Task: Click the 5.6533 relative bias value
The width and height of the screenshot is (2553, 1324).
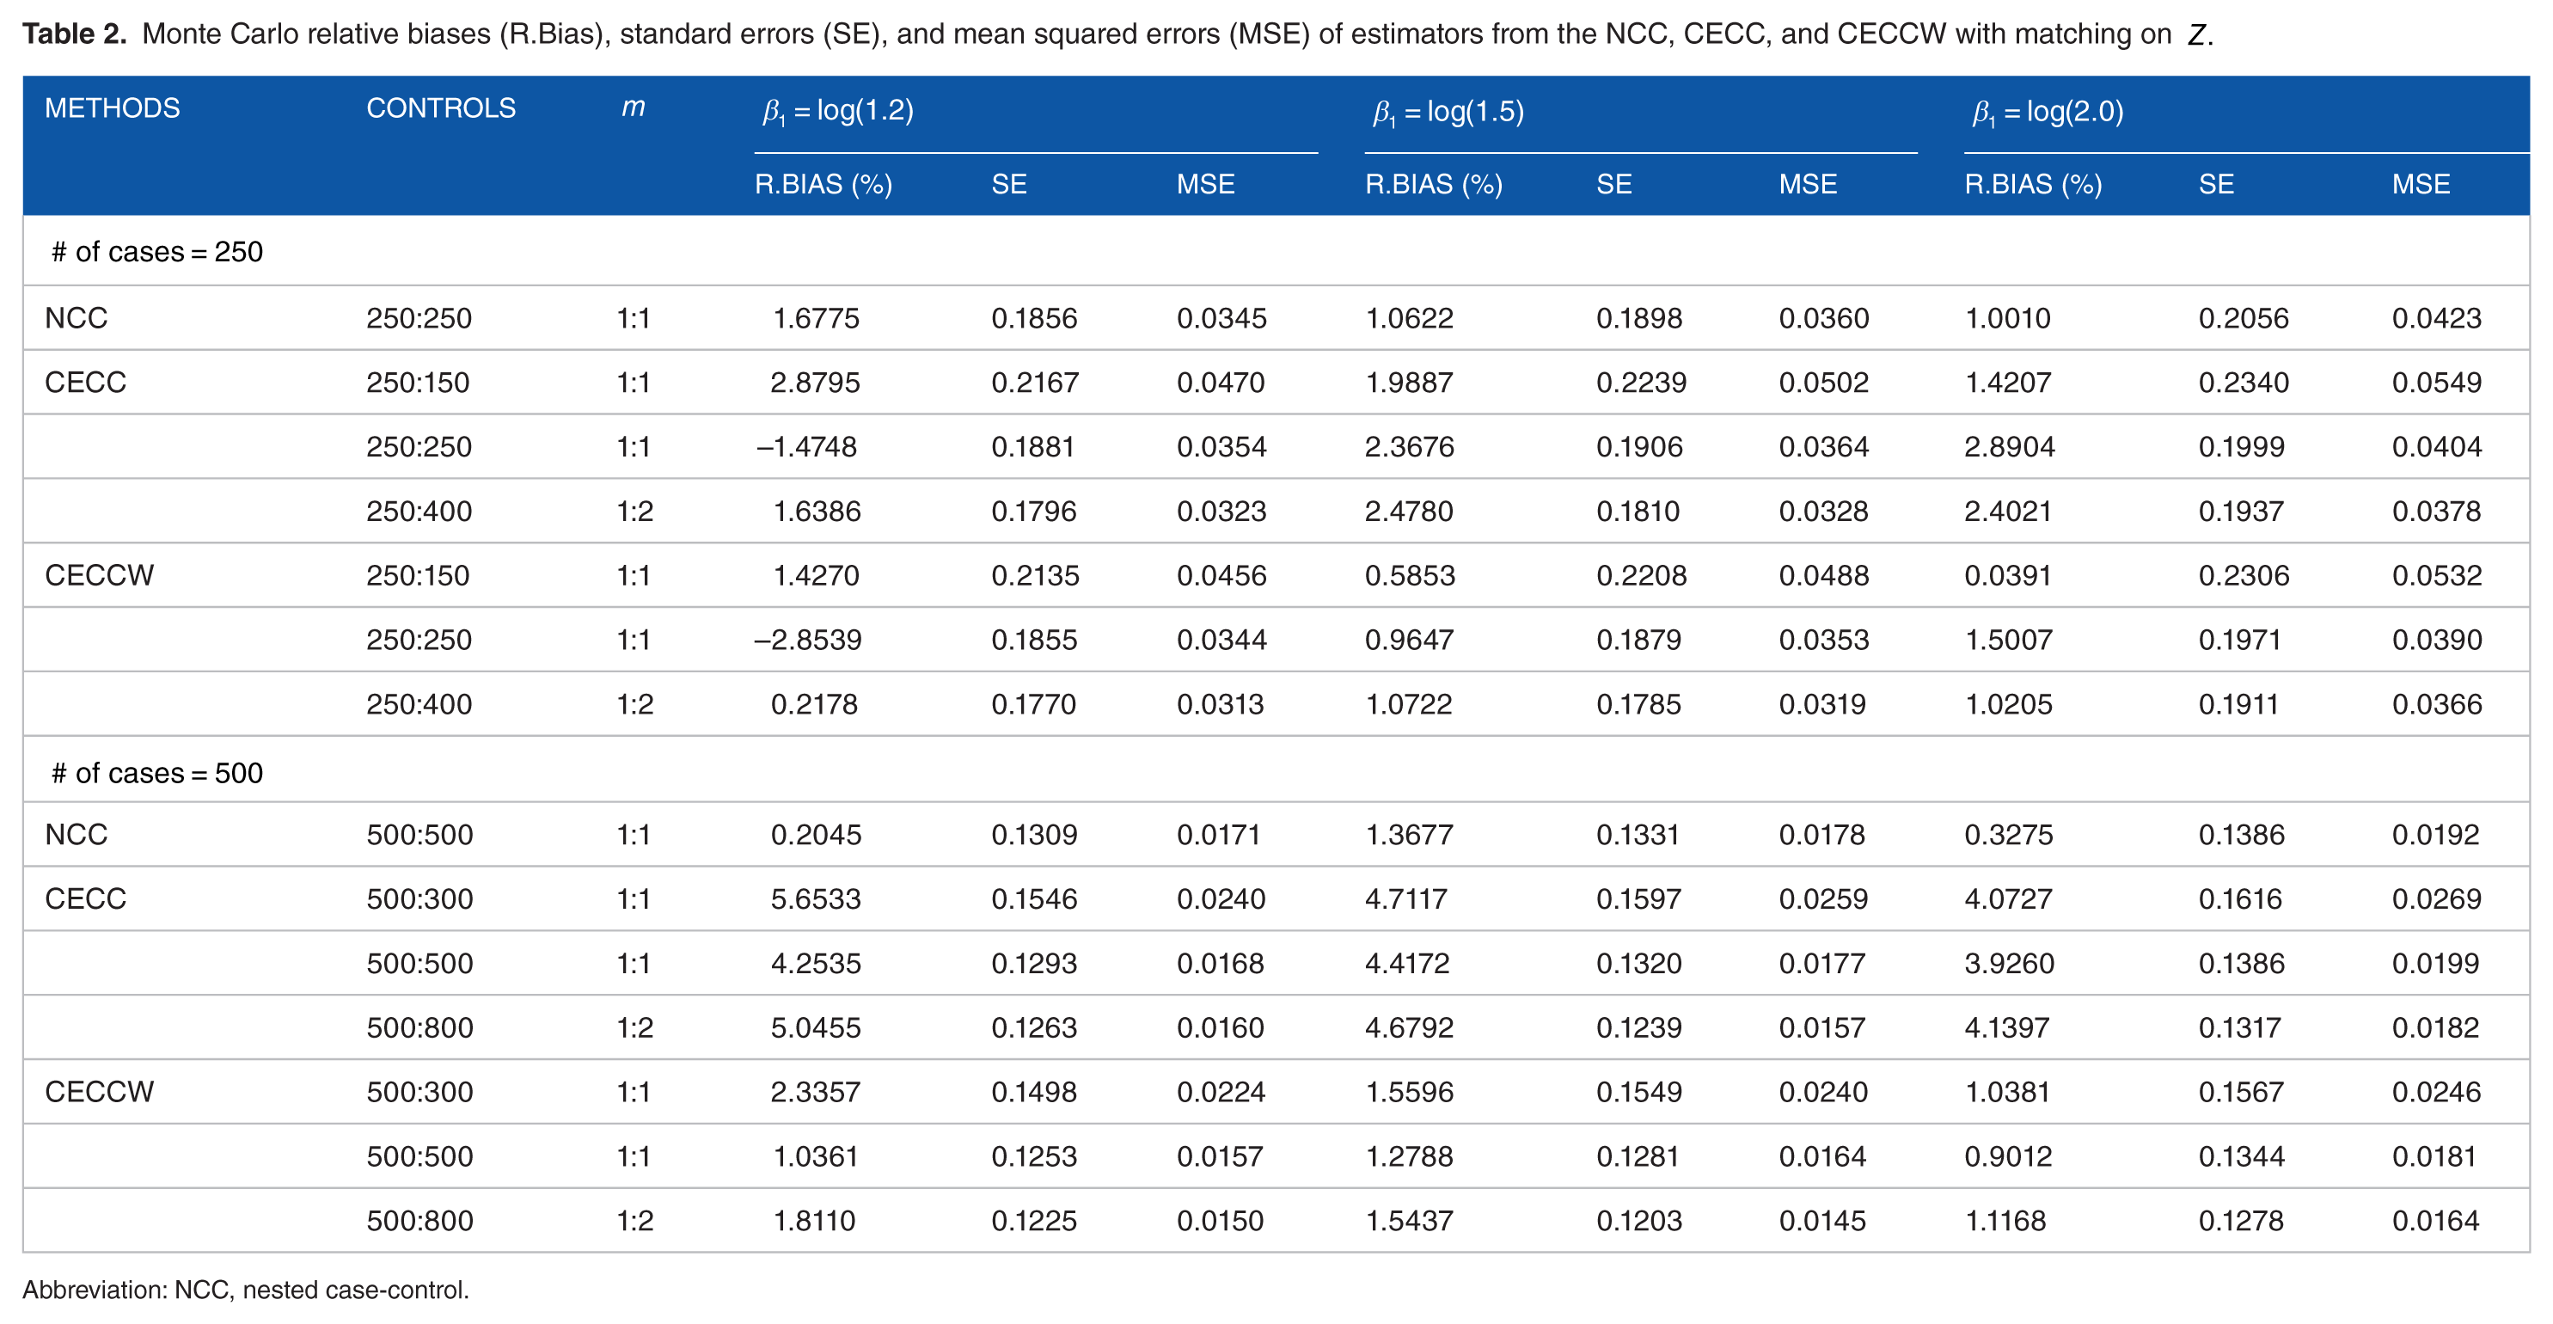Action: click(816, 898)
